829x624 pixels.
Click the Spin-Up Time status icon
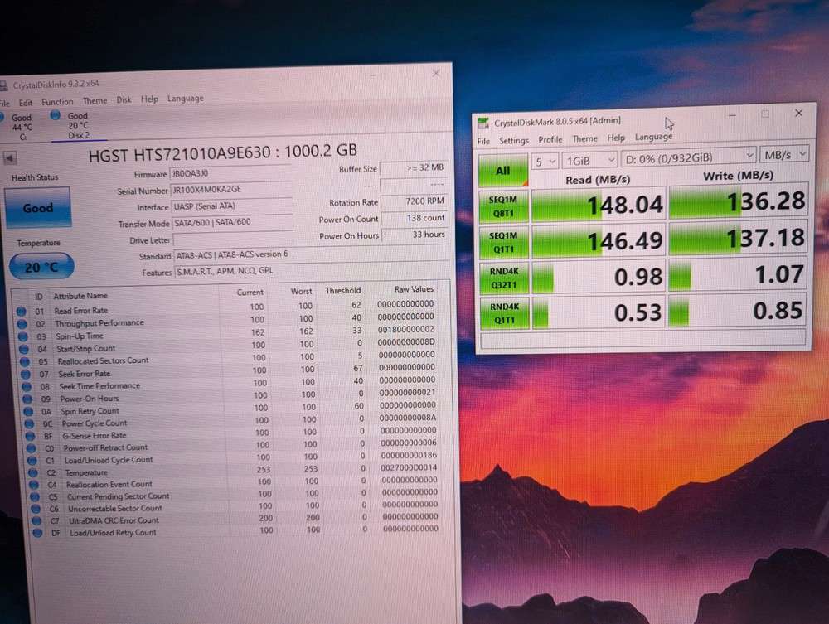coord(22,336)
